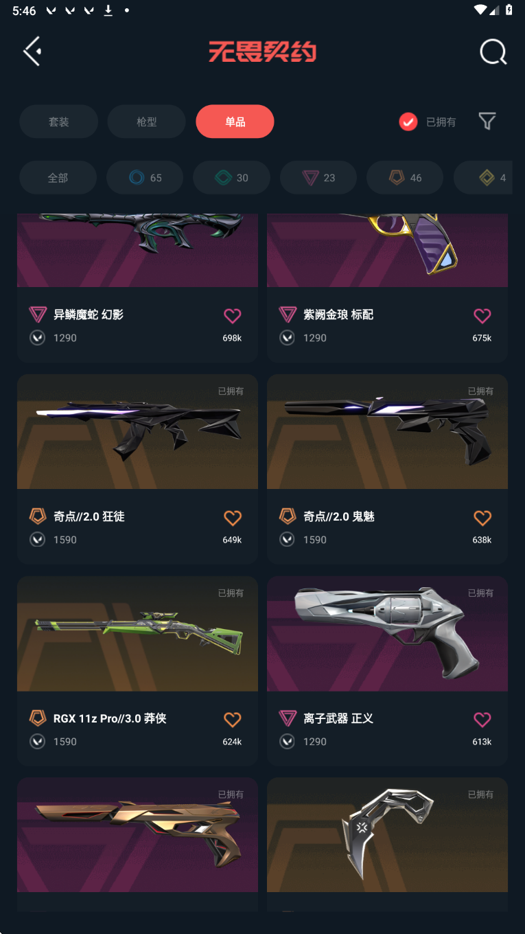
Task: Open the 离子武器 正义 revolver thumbnail
Action: pyautogui.click(x=387, y=633)
